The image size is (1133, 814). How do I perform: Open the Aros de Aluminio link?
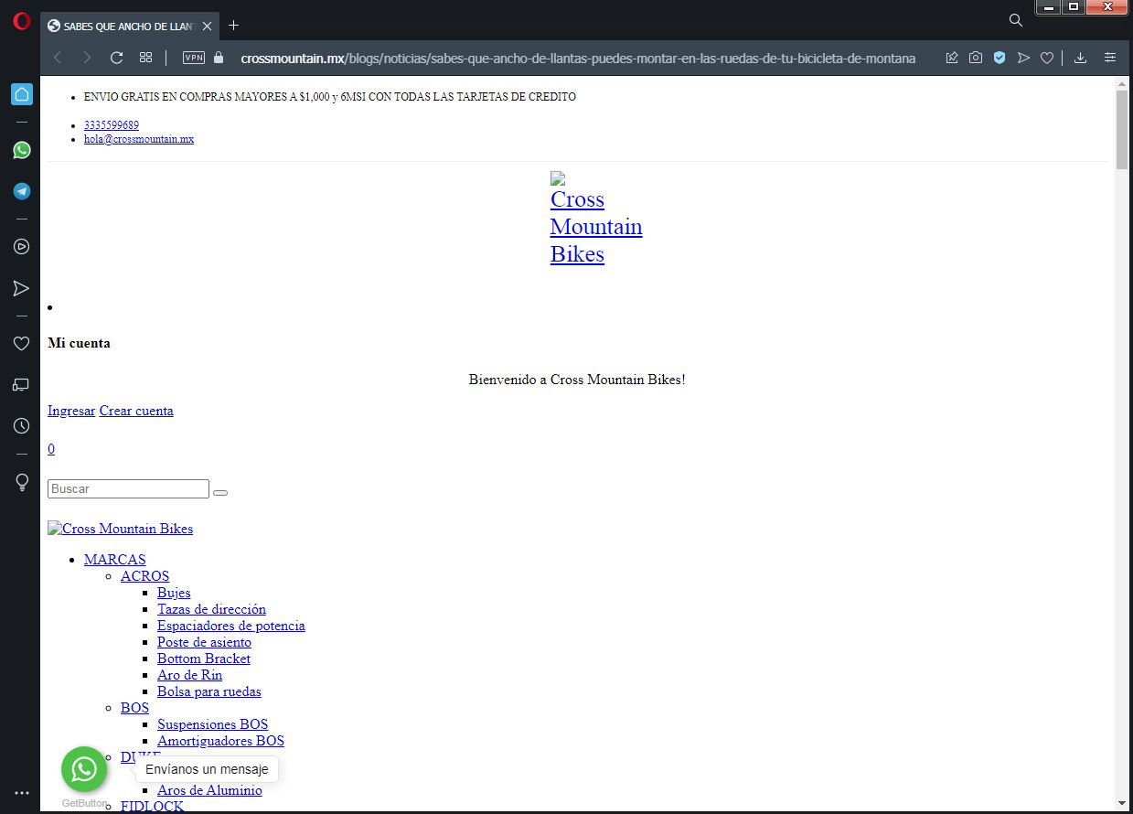(209, 790)
